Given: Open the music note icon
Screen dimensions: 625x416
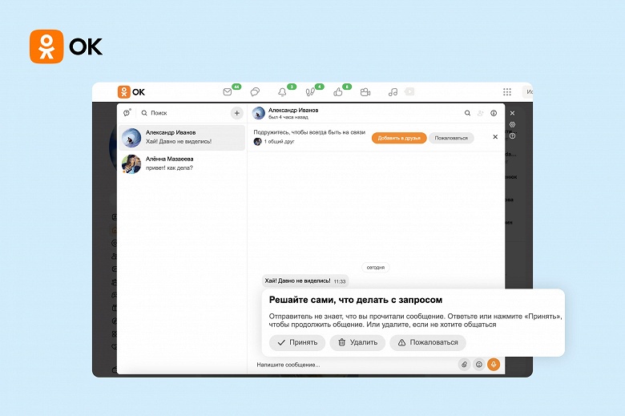Looking at the screenshot, I should pyautogui.click(x=393, y=92).
